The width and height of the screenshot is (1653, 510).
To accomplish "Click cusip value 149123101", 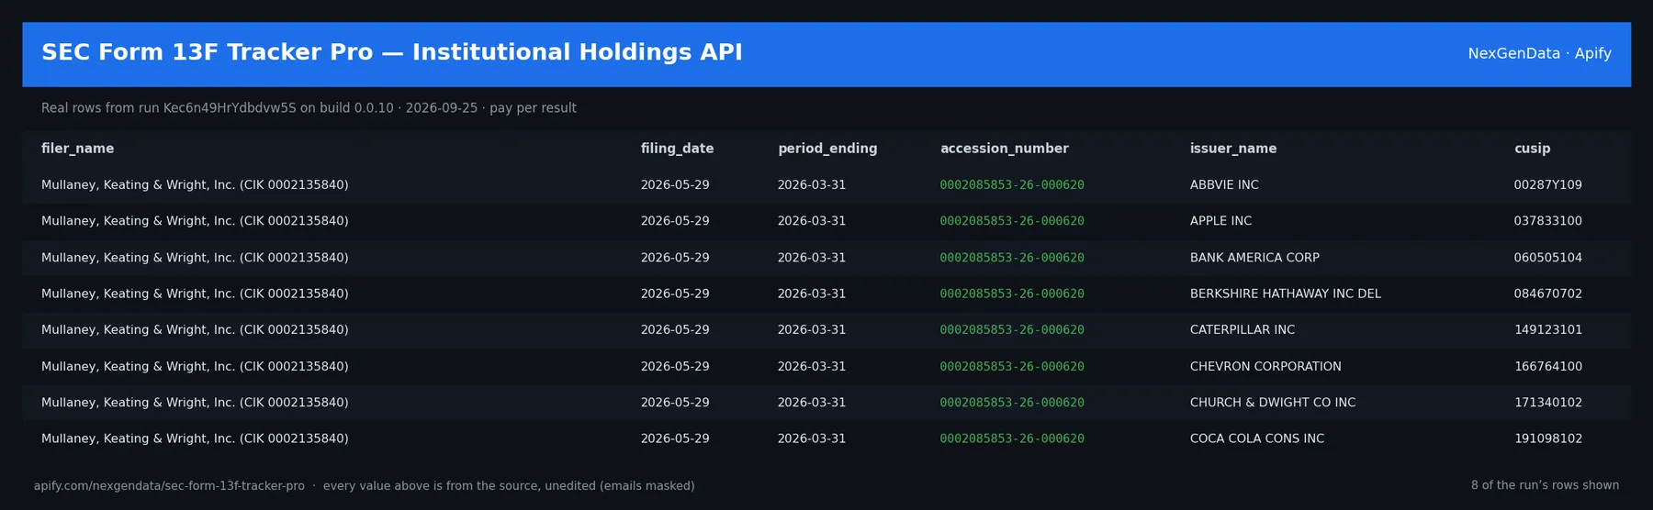I will [1548, 330].
